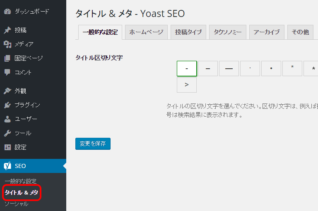Open 一般的な設定 submenu under SEO
The width and height of the screenshot is (318, 211).
click(x=20, y=181)
